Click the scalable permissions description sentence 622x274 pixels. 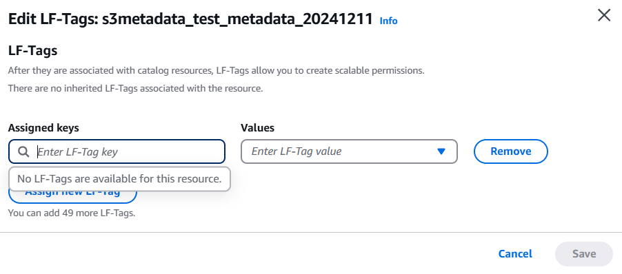[x=217, y=71]
